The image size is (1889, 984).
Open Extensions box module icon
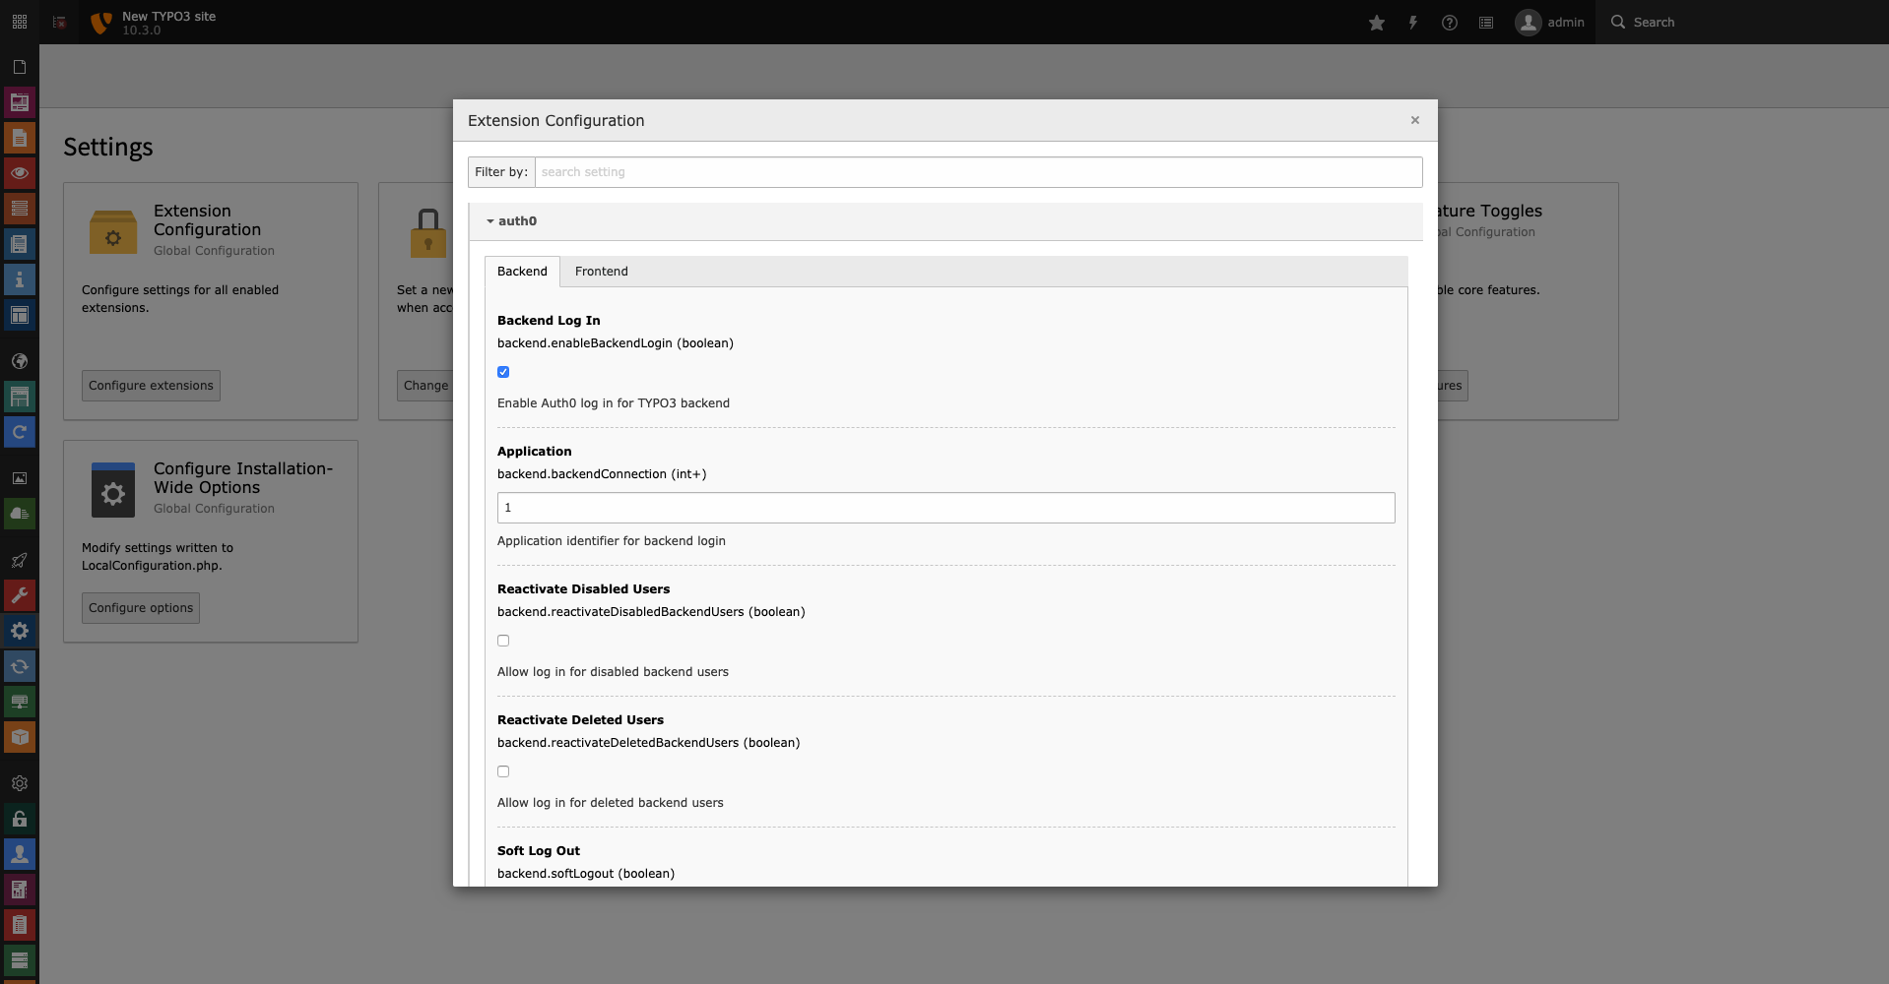[x=20, y=737]
